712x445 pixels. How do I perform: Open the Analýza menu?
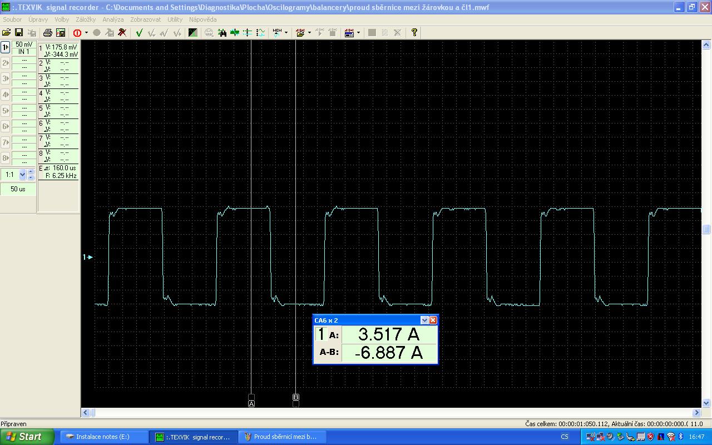[113, 19]
